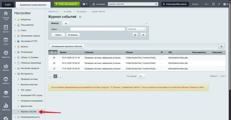Viewport: 231px width, 120px height.
Task: Click the Найти button
Action: click(x=58, y=35)
